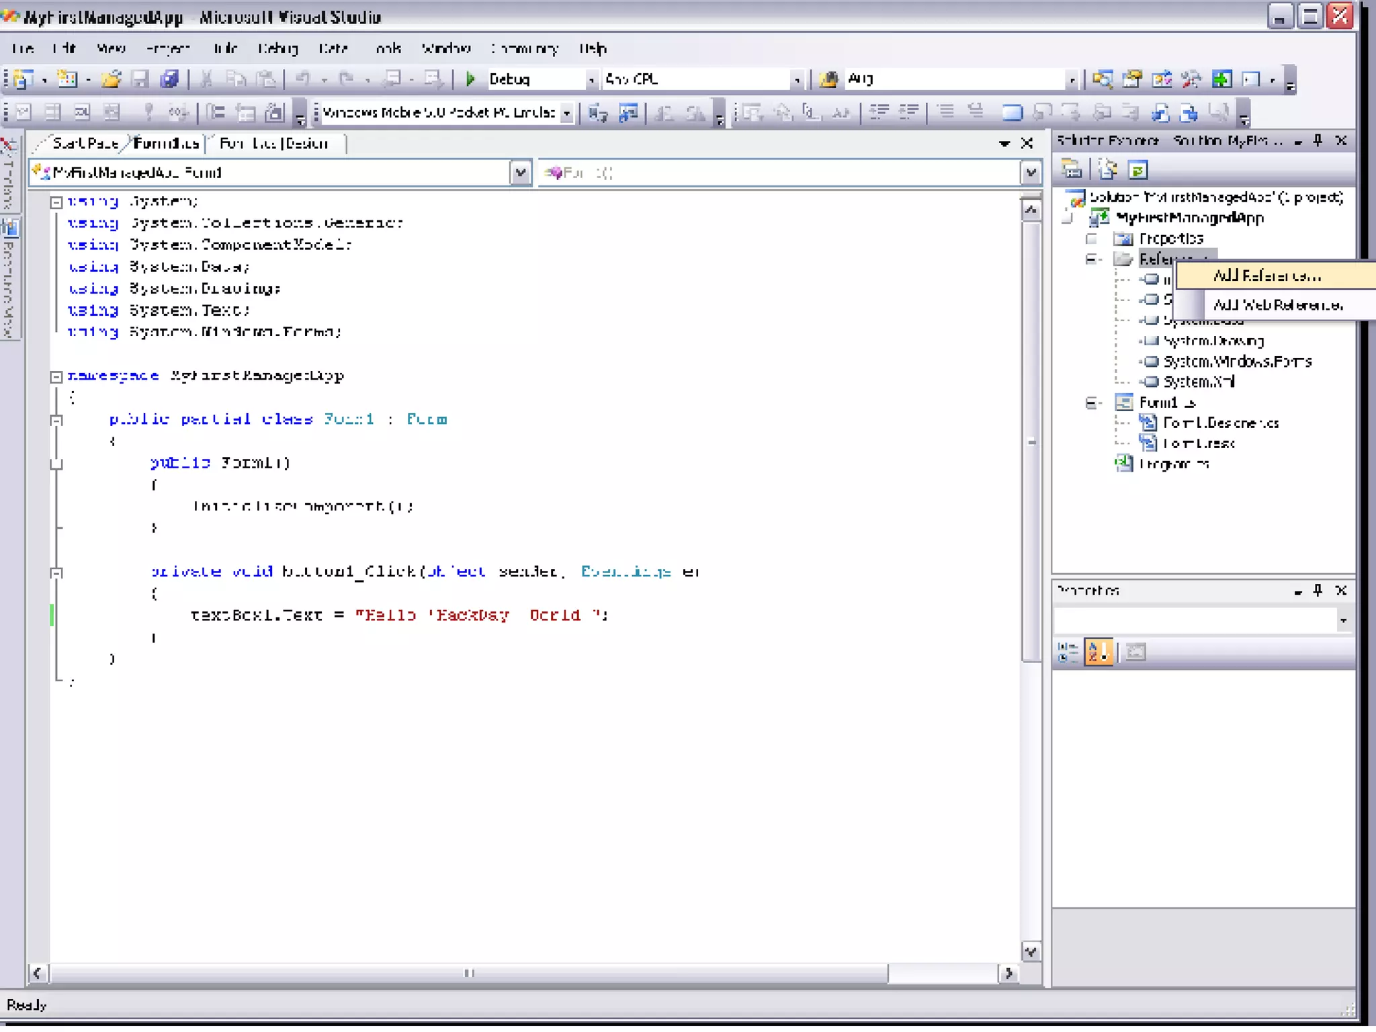
Task: Click the Alphabetical sort icon in Properties panel
Action: (1099, 652)
